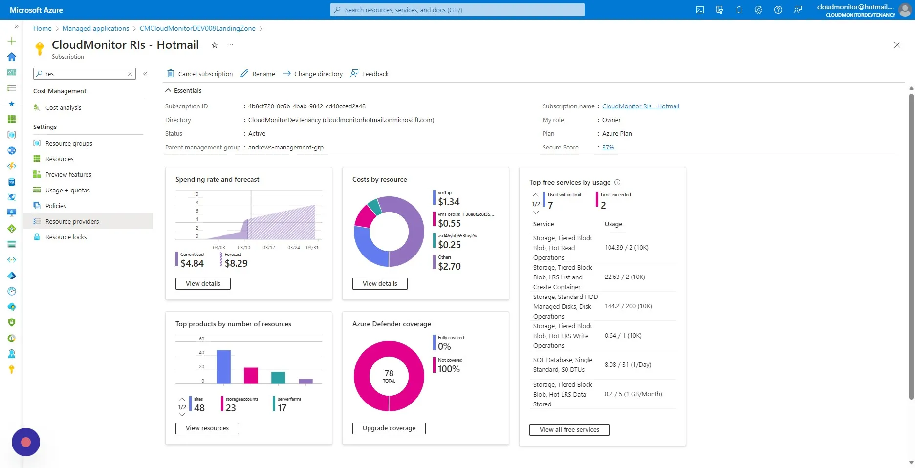Open Virtual machines monitor icon in sidebar
The image size is (915, 468).
pos(12,213)
